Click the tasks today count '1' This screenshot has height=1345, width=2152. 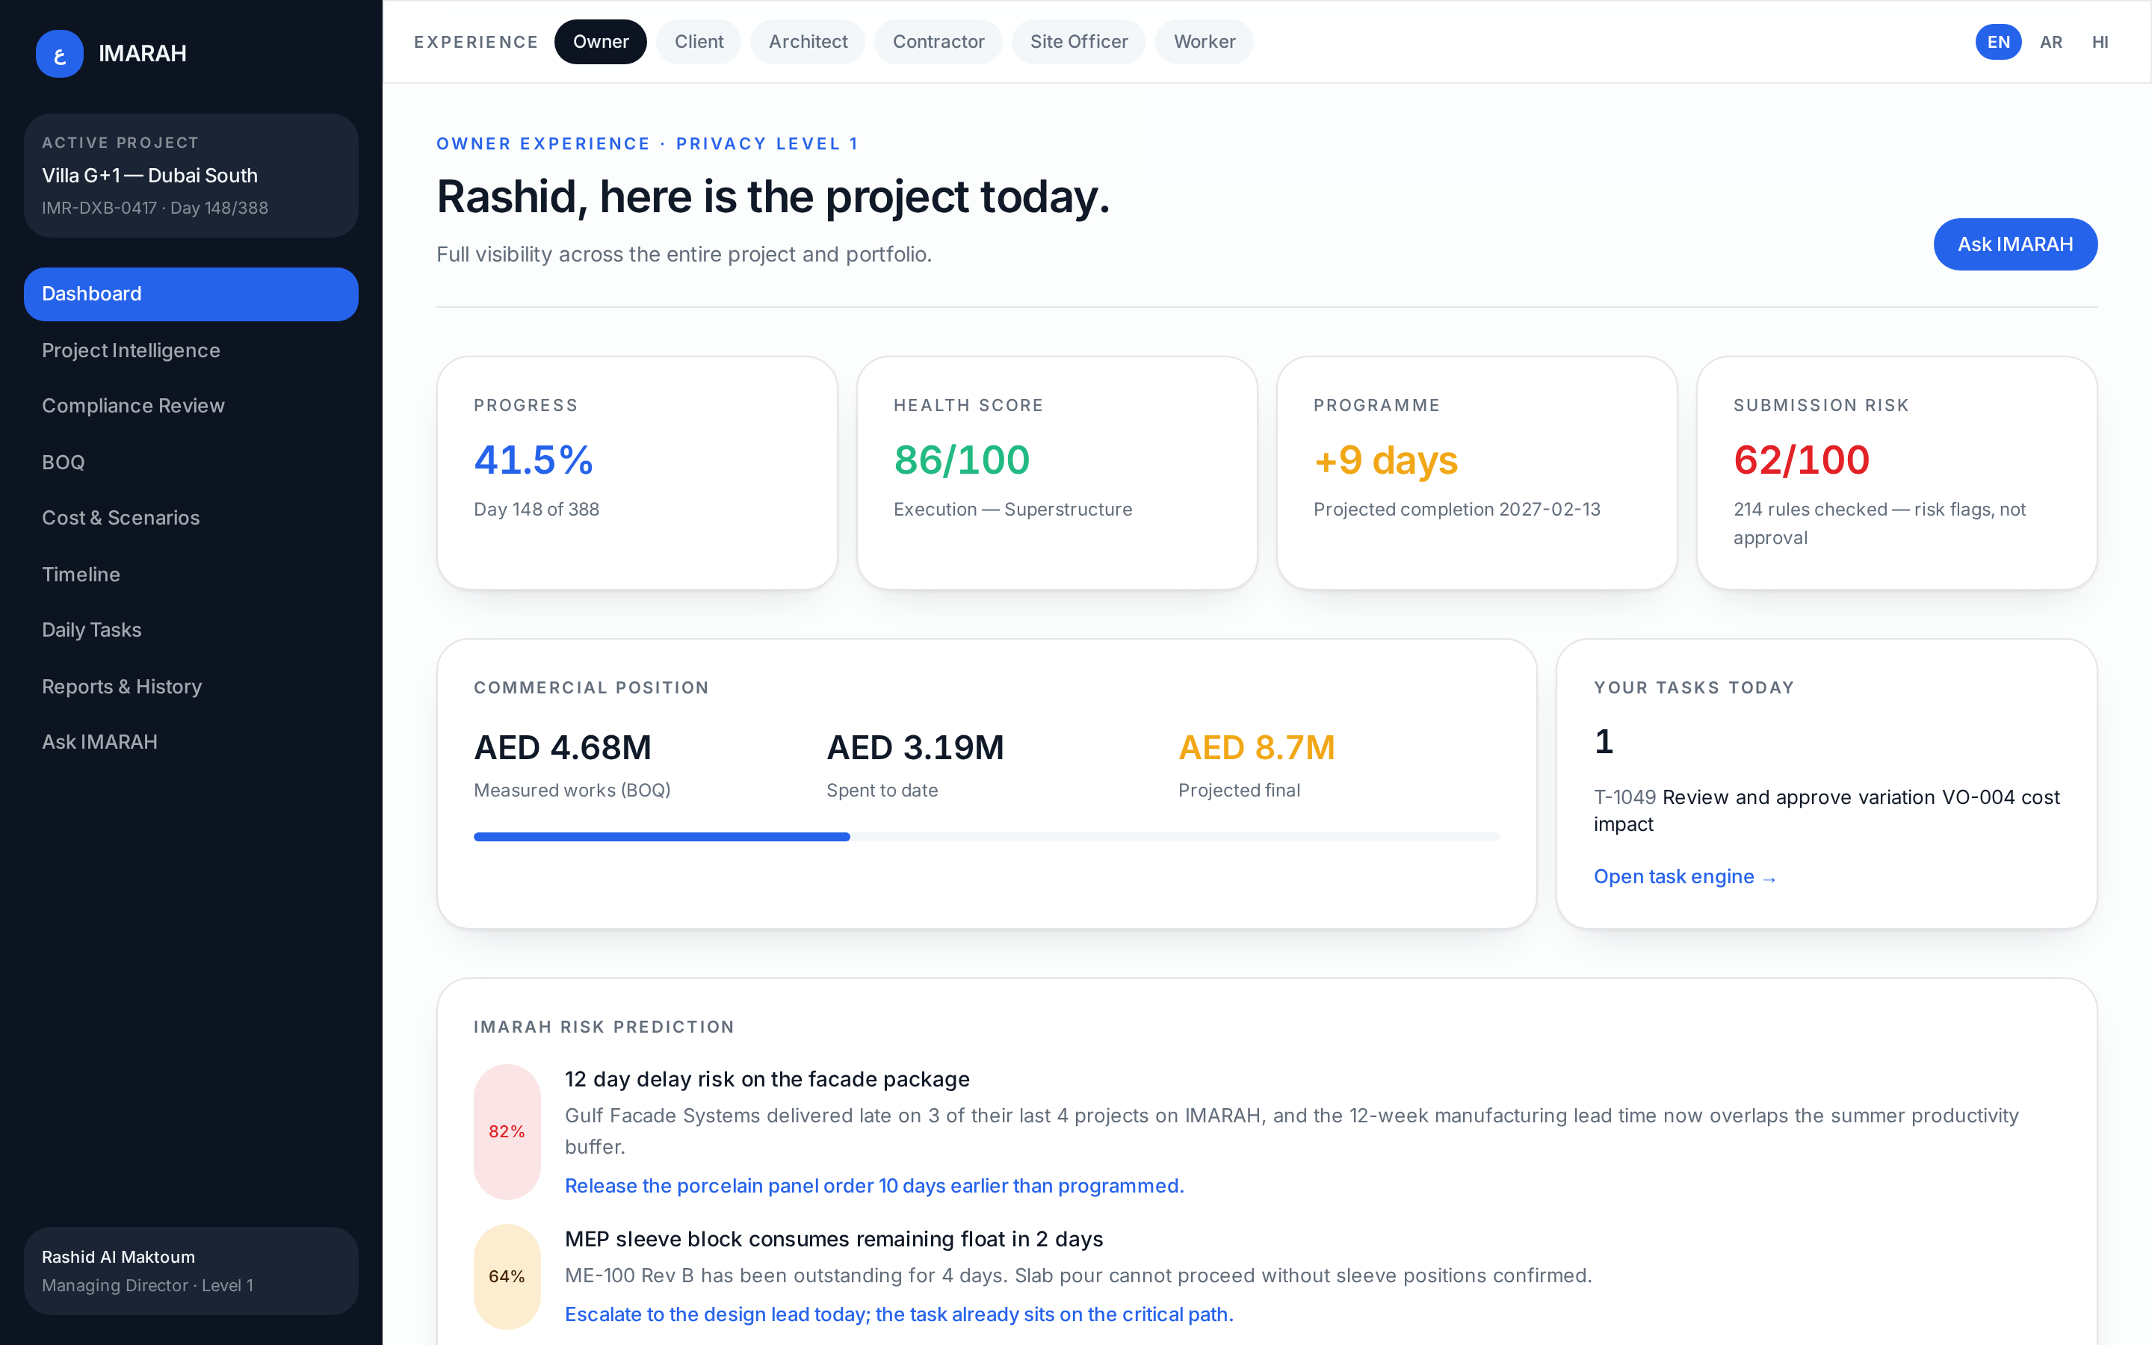(1604, 742)
